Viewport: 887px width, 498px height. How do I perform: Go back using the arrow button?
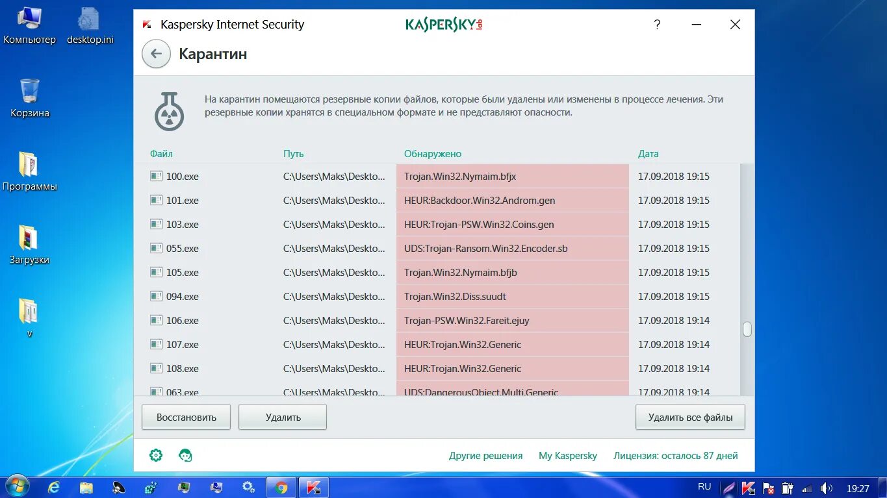[x=156, y=54]
